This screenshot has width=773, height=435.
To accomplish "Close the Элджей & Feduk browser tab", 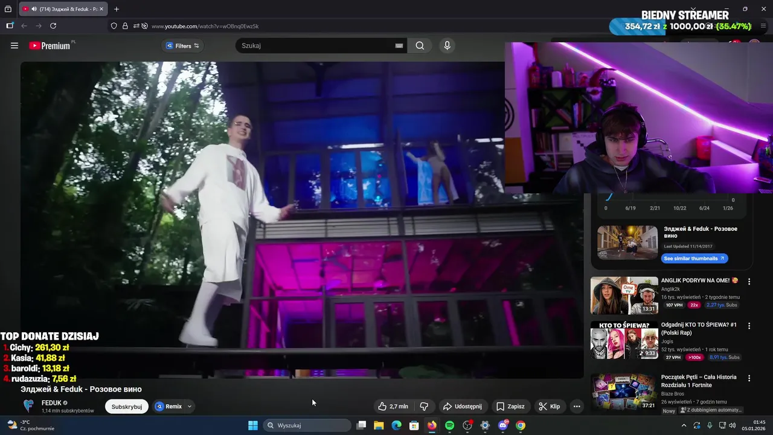I will click(101, 9).
